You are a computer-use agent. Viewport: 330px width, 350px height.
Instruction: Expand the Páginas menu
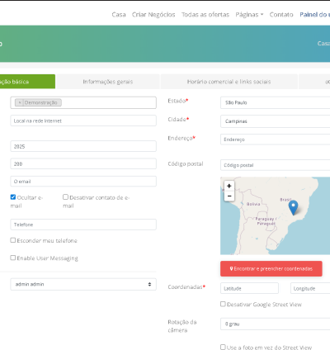pyautogui.click(x=249, y=15)
